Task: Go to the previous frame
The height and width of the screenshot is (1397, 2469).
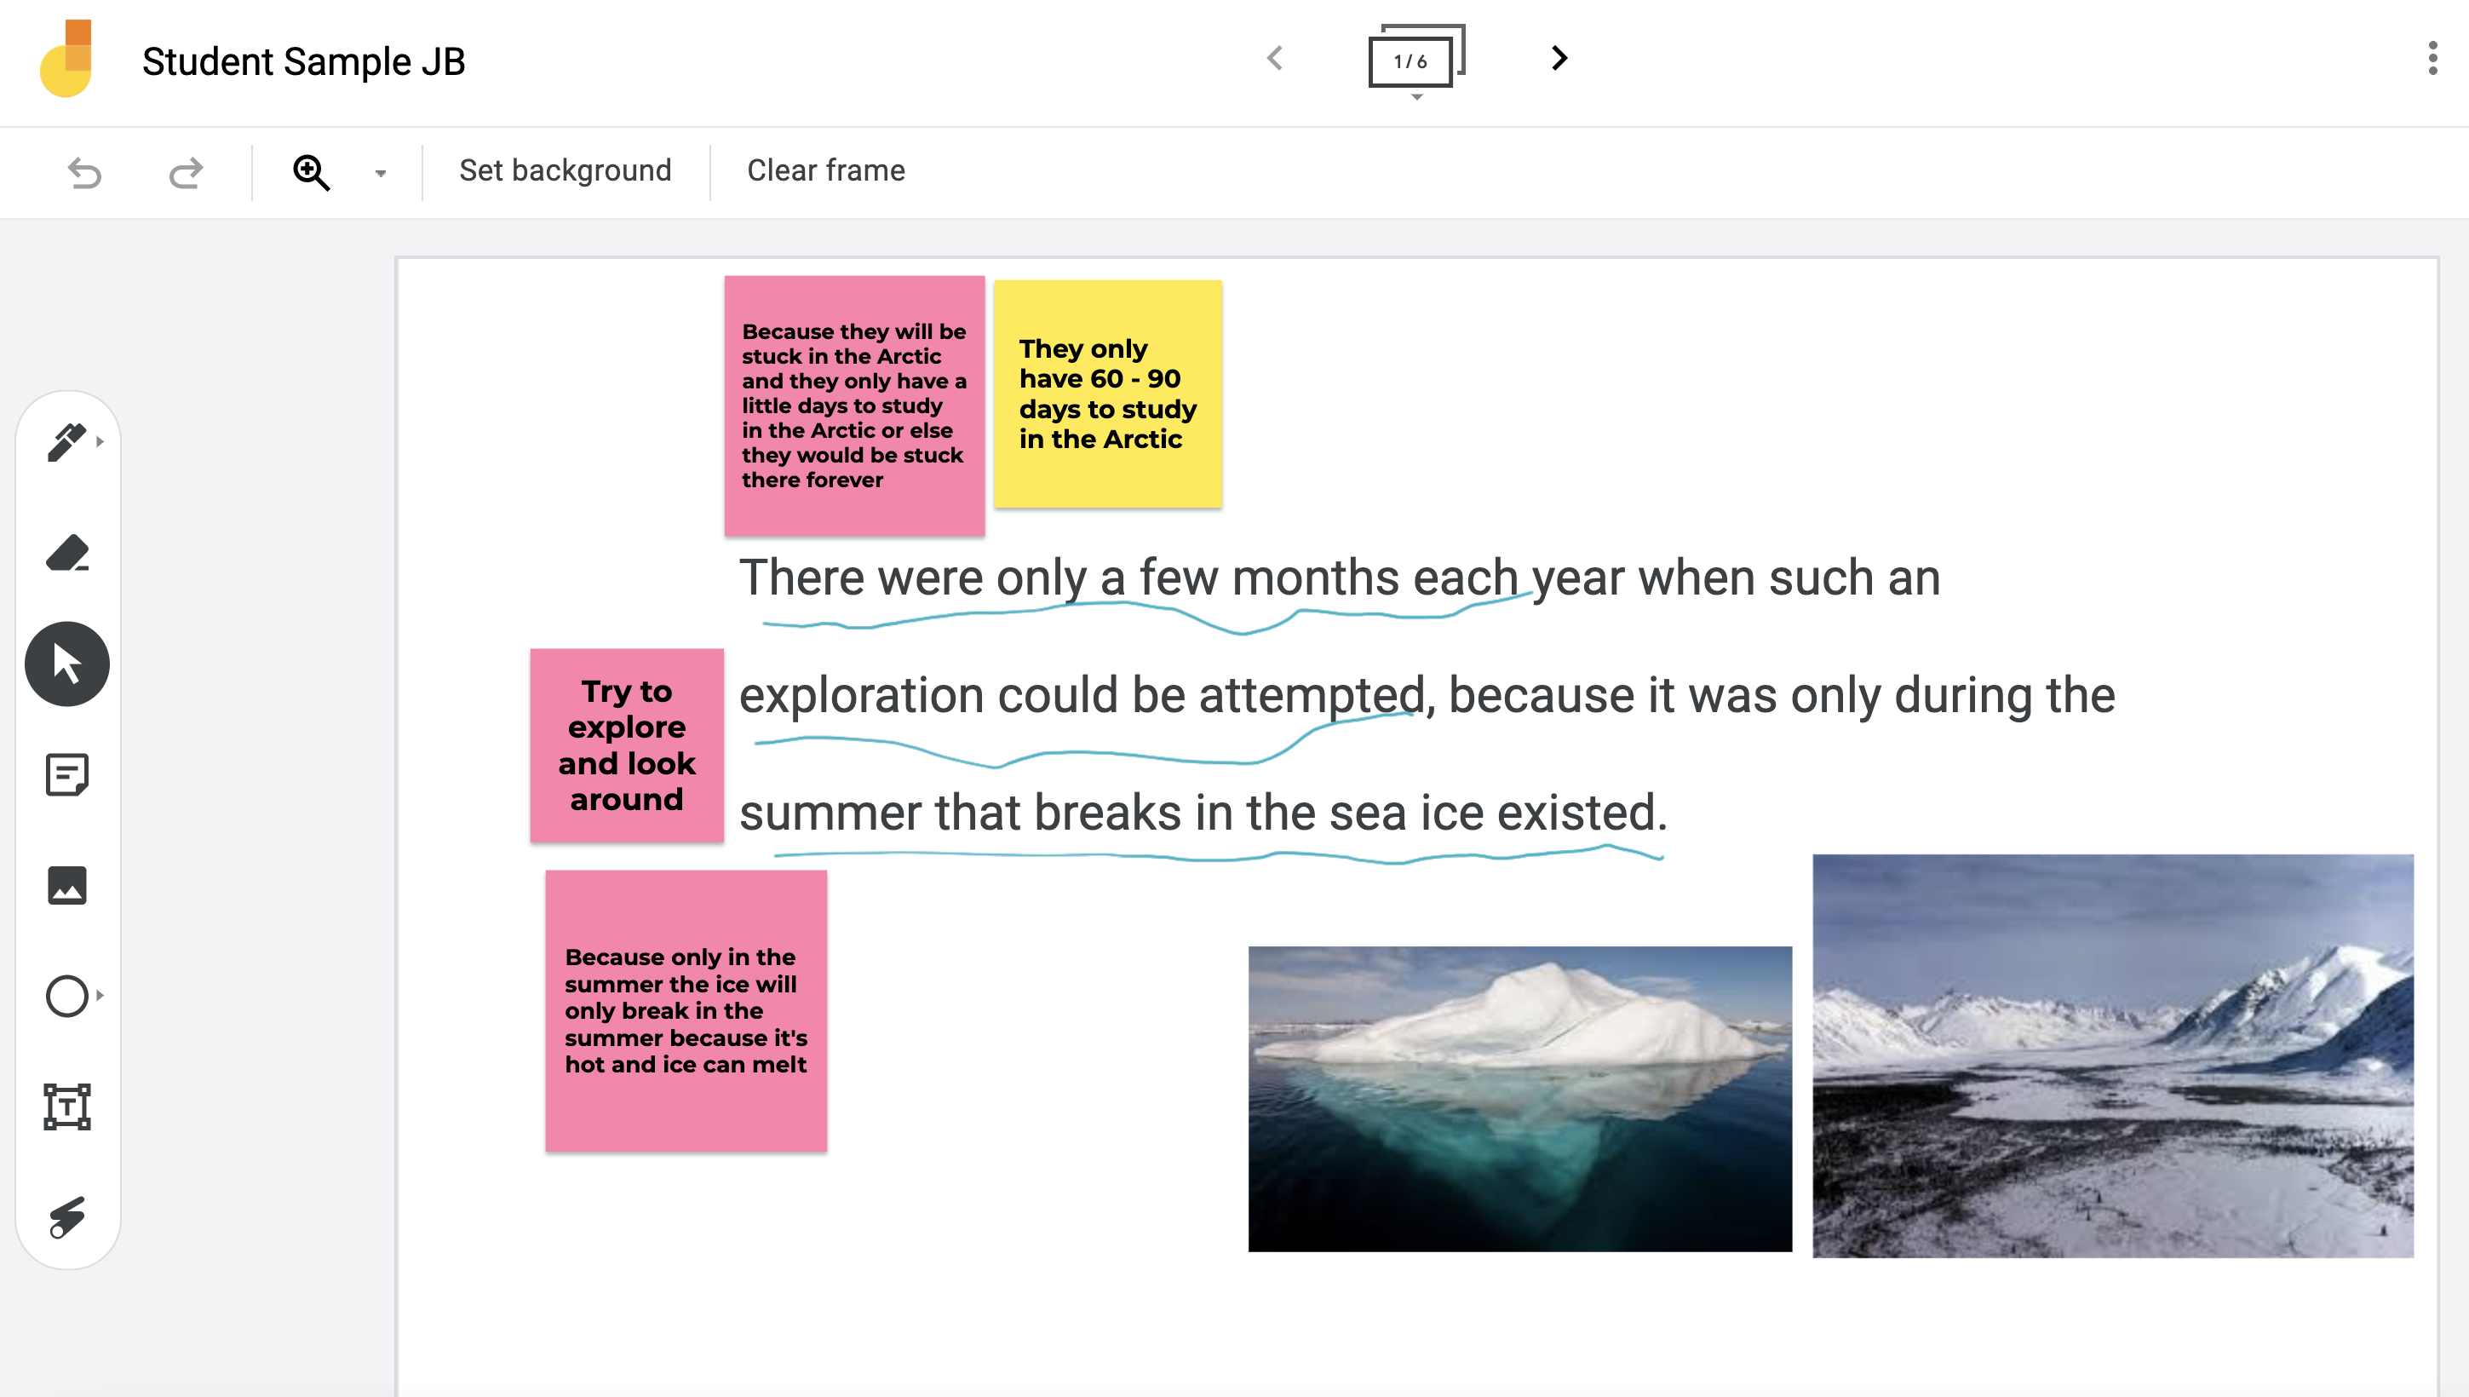Action: pyautogui.click(x=1275, y=59)
